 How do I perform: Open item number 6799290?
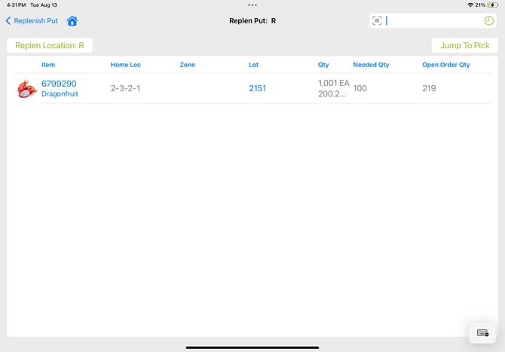[x=59, y=84]
